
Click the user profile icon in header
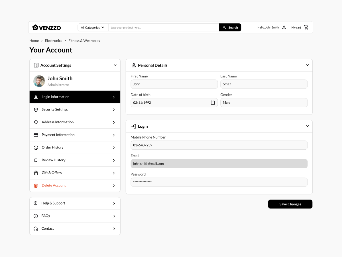pyautogui.click(x=284, y=27)
